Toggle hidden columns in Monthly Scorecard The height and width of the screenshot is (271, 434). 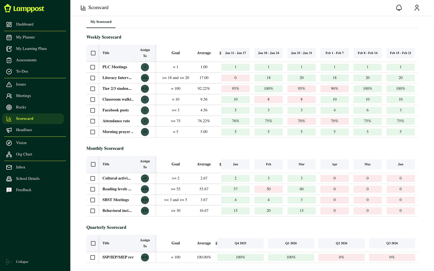[220, 164]
